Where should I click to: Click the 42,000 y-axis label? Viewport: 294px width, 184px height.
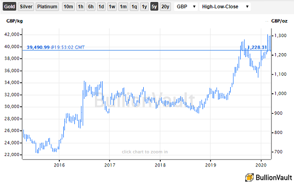pos(12,35)
